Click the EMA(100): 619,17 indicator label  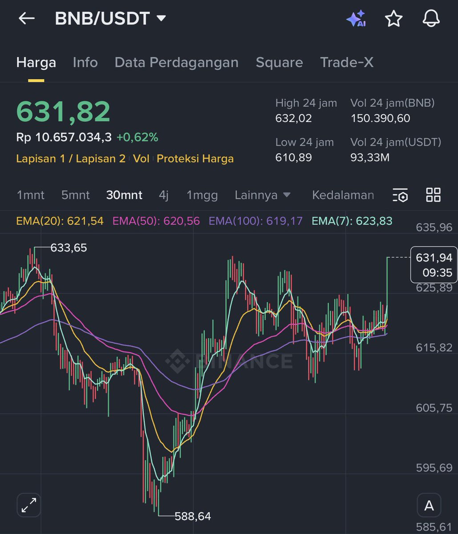[256, 221]
